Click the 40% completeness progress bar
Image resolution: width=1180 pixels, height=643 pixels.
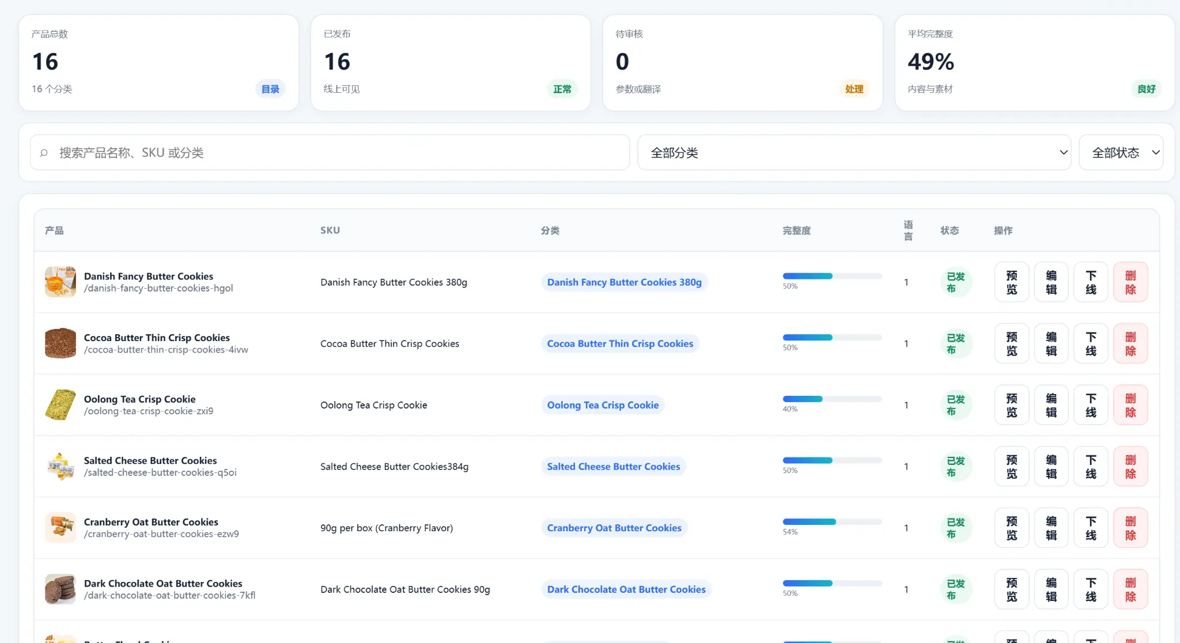pos(832,399)
